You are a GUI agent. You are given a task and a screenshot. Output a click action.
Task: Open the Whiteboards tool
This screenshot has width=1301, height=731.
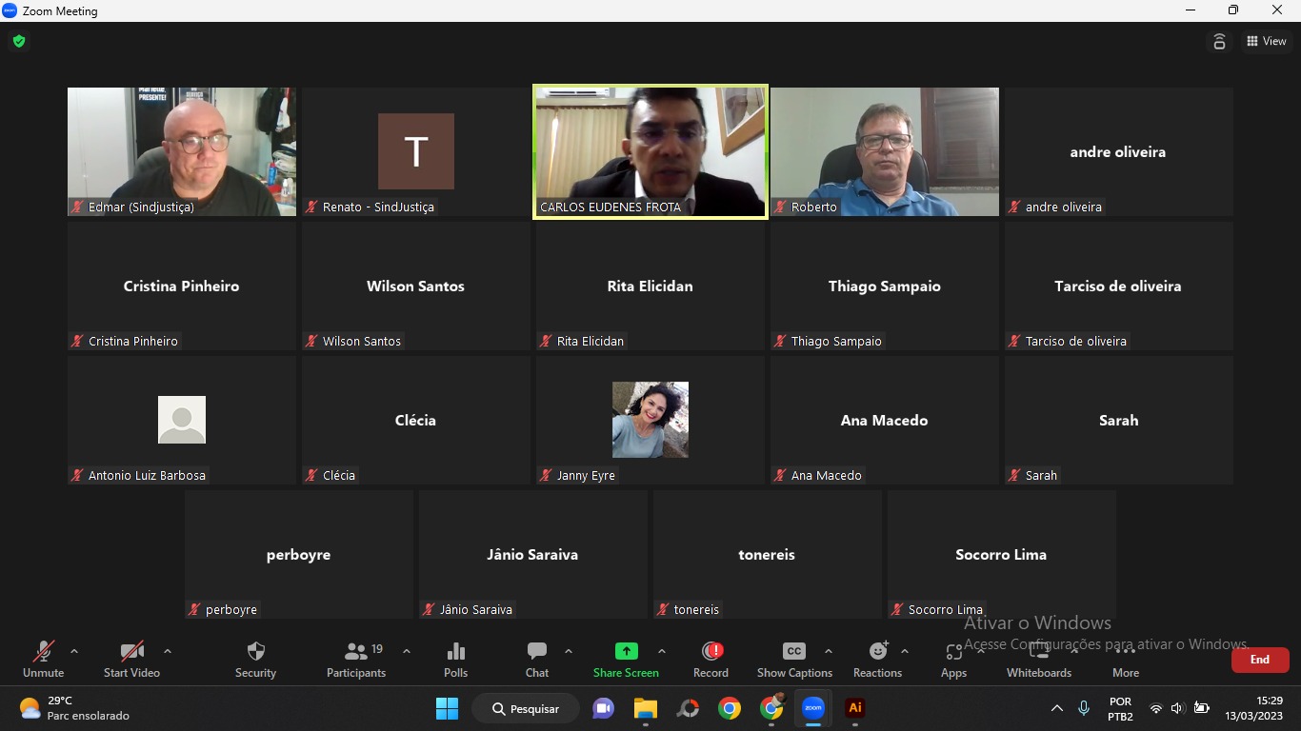pos(1038,659)
